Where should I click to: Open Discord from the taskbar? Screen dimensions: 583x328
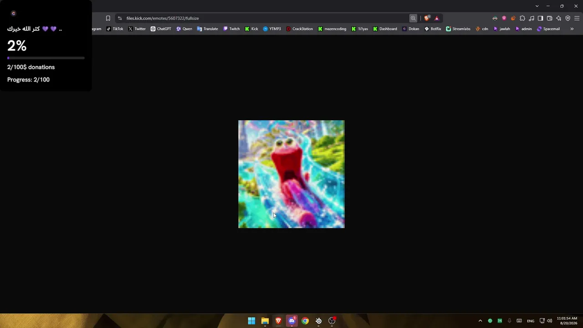pyautogui.click(x=292, y=321)
